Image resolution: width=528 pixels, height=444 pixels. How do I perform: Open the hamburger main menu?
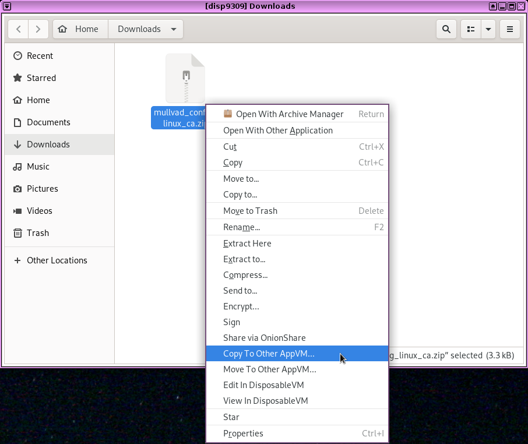tap(510, 29)
